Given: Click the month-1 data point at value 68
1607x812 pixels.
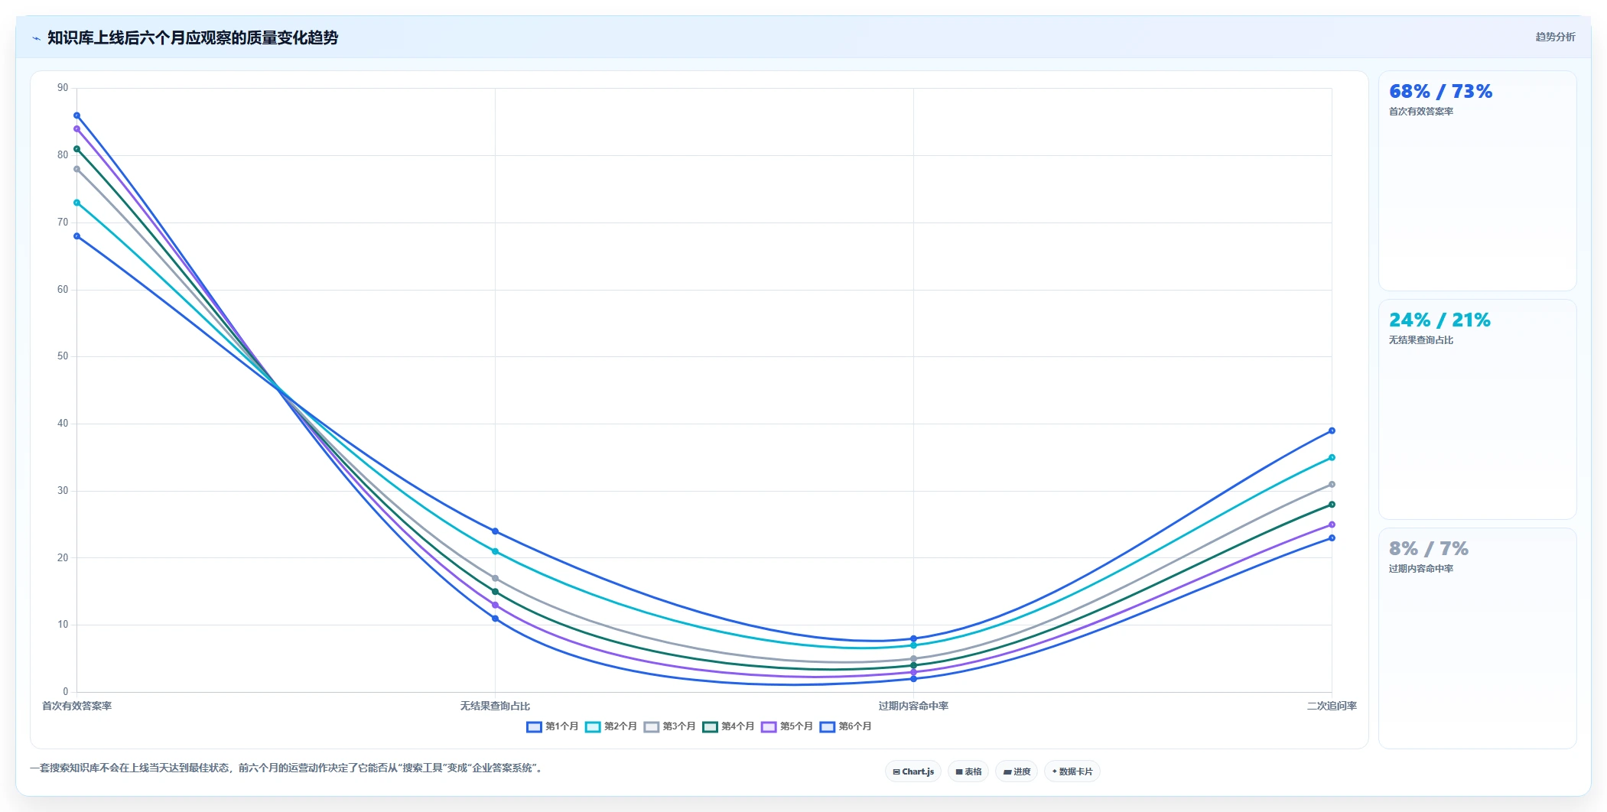Looking at the screenshot, I should (76, 236).
